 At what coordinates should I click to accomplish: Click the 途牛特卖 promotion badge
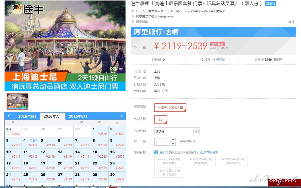(217, 44)
